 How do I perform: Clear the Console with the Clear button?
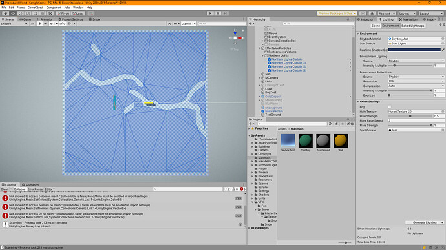tap(5, 189)
